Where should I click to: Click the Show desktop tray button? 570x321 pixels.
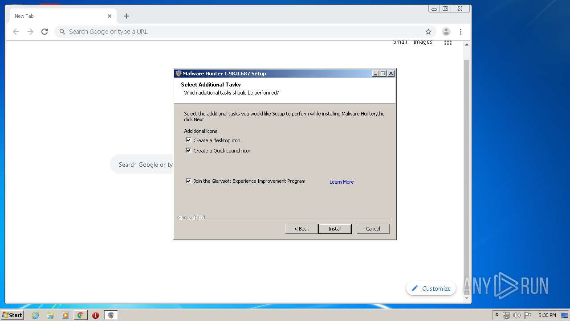tap(565, 315)
